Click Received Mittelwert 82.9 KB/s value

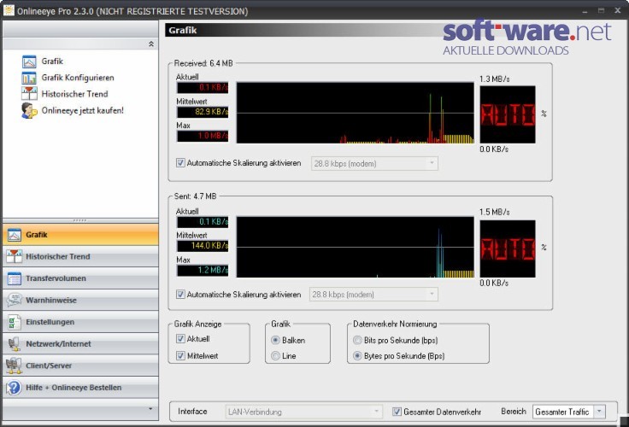[203, 112]
